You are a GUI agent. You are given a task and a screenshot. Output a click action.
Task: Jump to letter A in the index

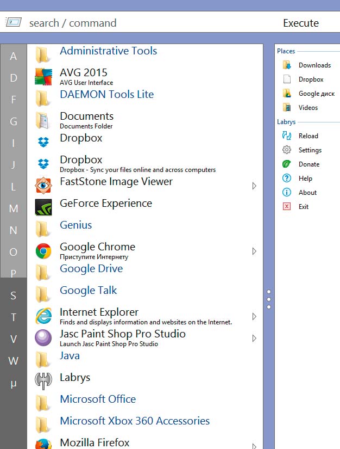pyautogui.click(x=14, y=56)
